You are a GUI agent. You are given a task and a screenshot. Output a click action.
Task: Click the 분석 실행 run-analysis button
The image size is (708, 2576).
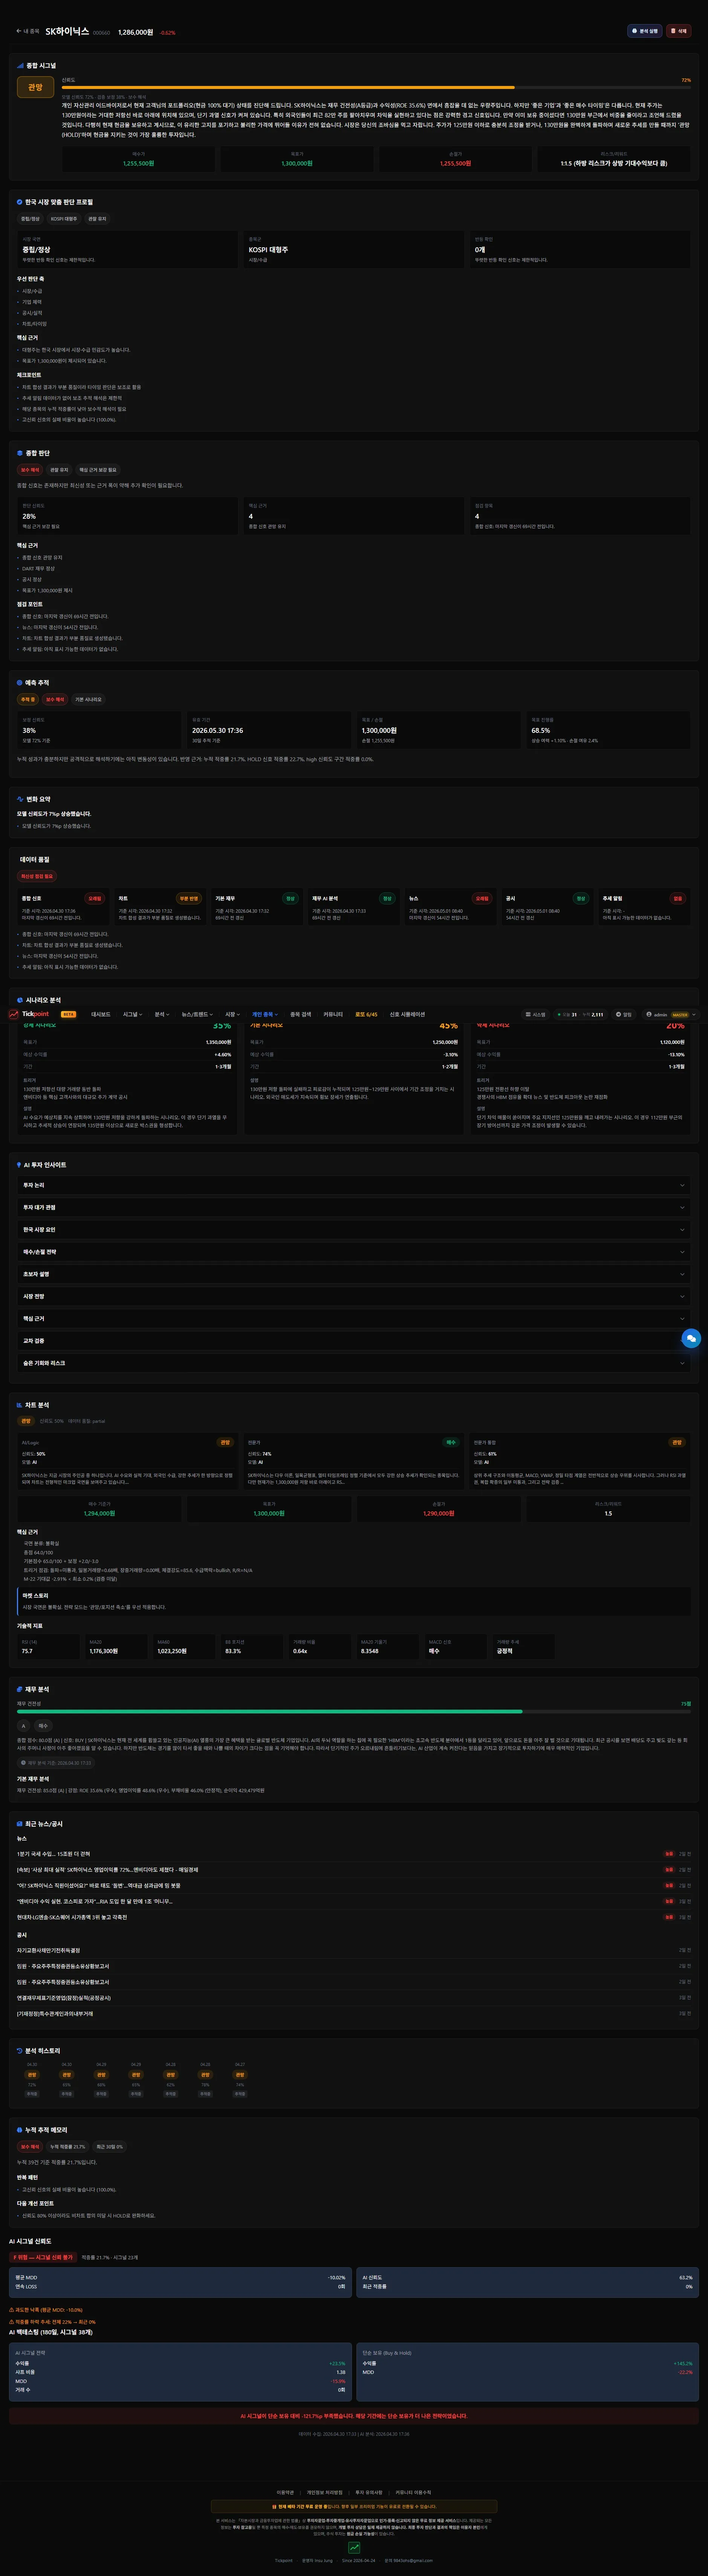(645, 31)
